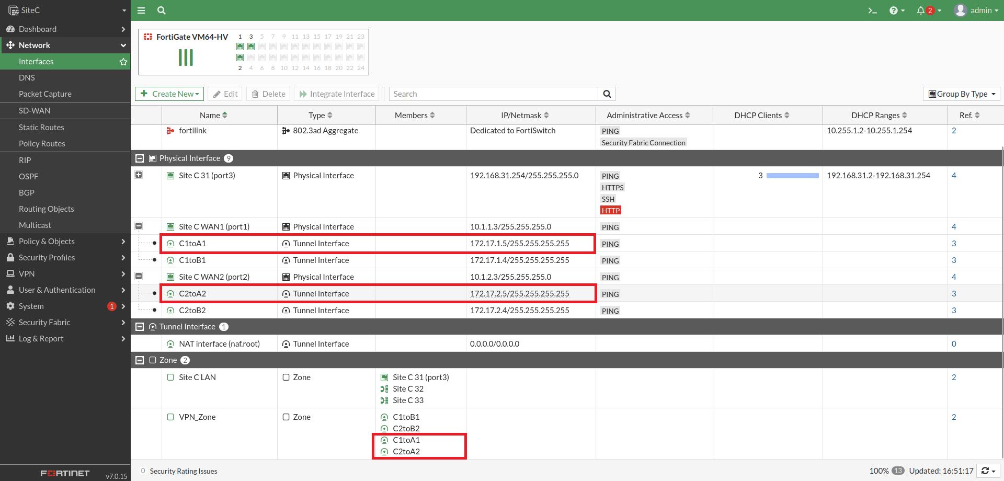
Task: Collapse Site C WAN1 (port1) tunnels
Action: tap(139, 226)
